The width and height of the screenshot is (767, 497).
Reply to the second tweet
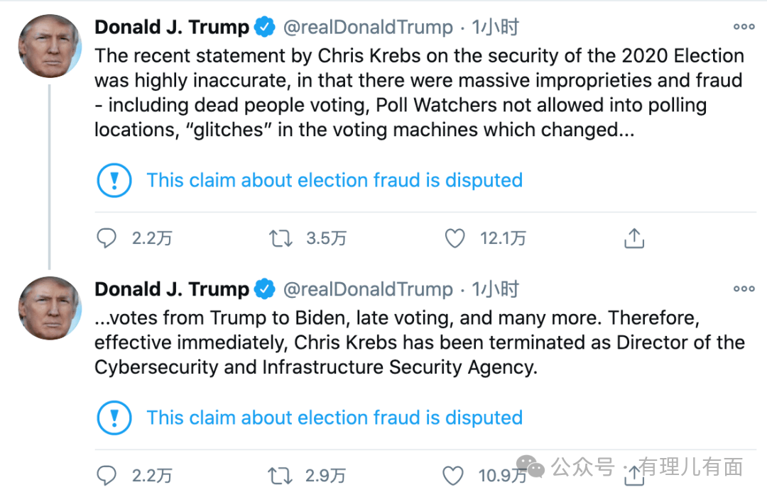107,476
